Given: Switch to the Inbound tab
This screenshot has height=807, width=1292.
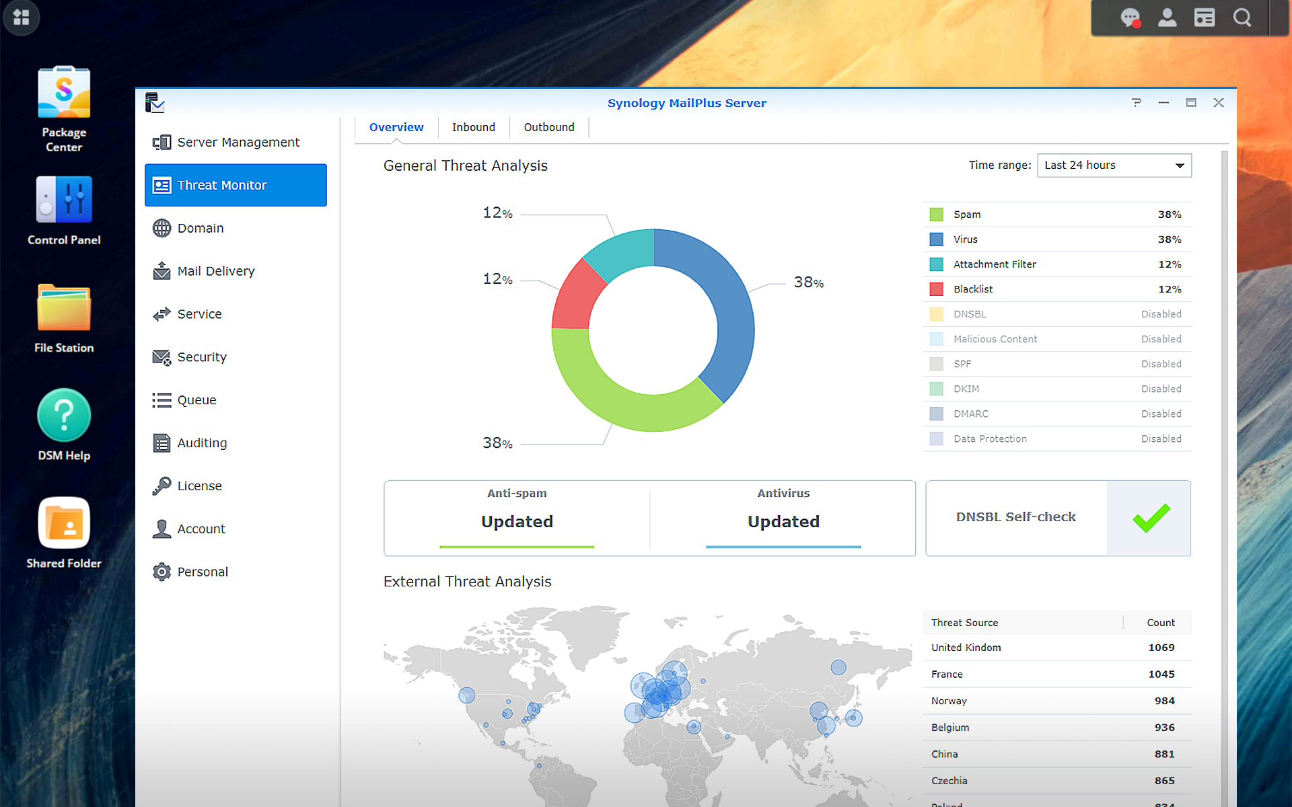Looking at the screenshot, I should (x=473, y=127).
